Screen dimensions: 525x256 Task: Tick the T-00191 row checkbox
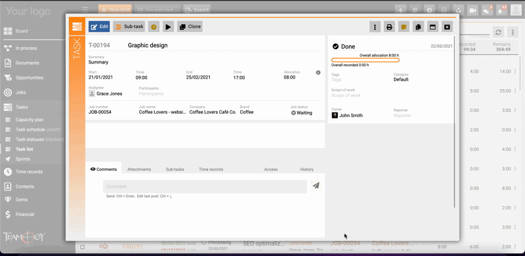click(x=83, y=247)
